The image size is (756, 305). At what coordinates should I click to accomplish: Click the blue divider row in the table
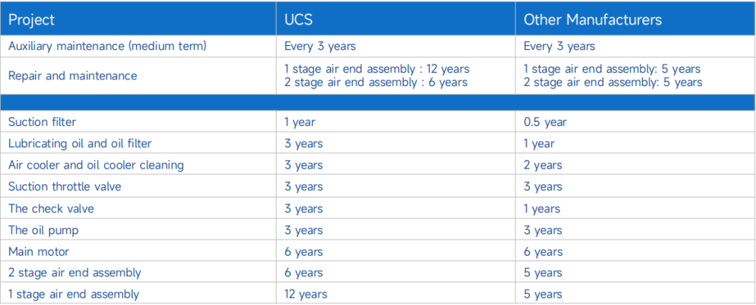[378, 102]
